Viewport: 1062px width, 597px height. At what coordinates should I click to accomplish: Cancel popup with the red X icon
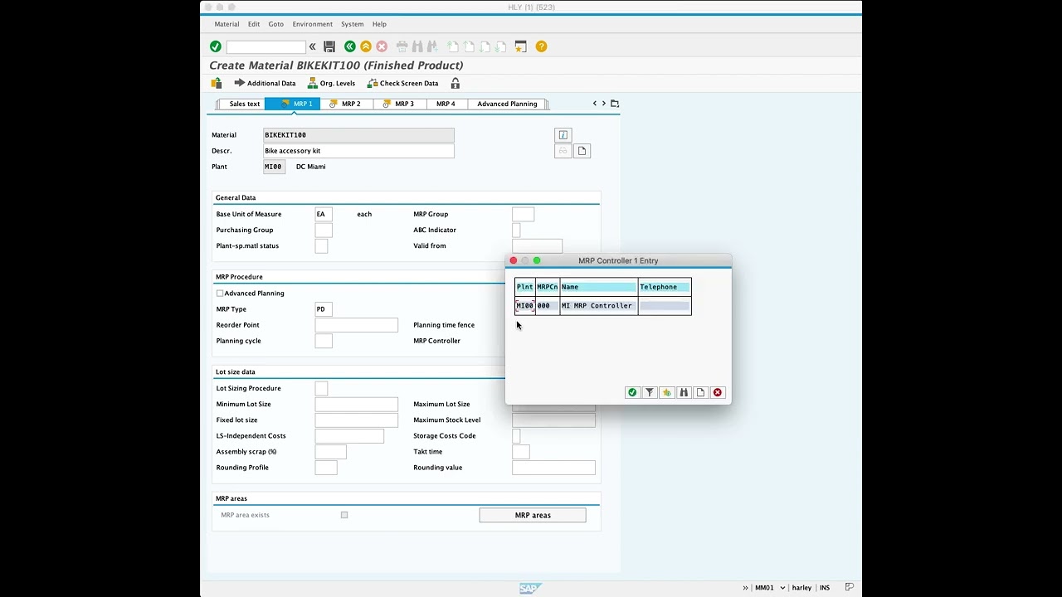(x=718, y=392)
